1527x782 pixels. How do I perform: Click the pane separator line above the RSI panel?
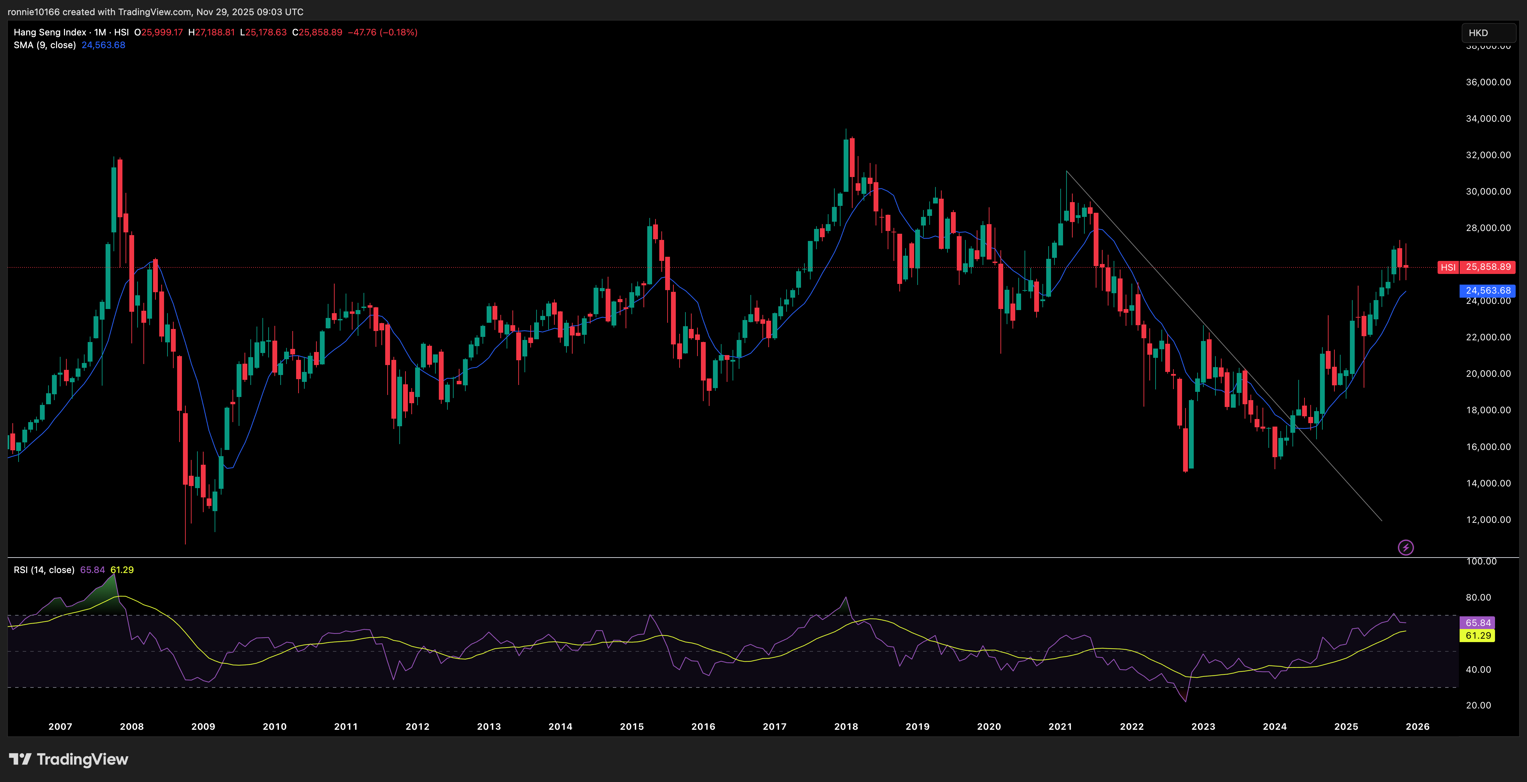point(711,558)
